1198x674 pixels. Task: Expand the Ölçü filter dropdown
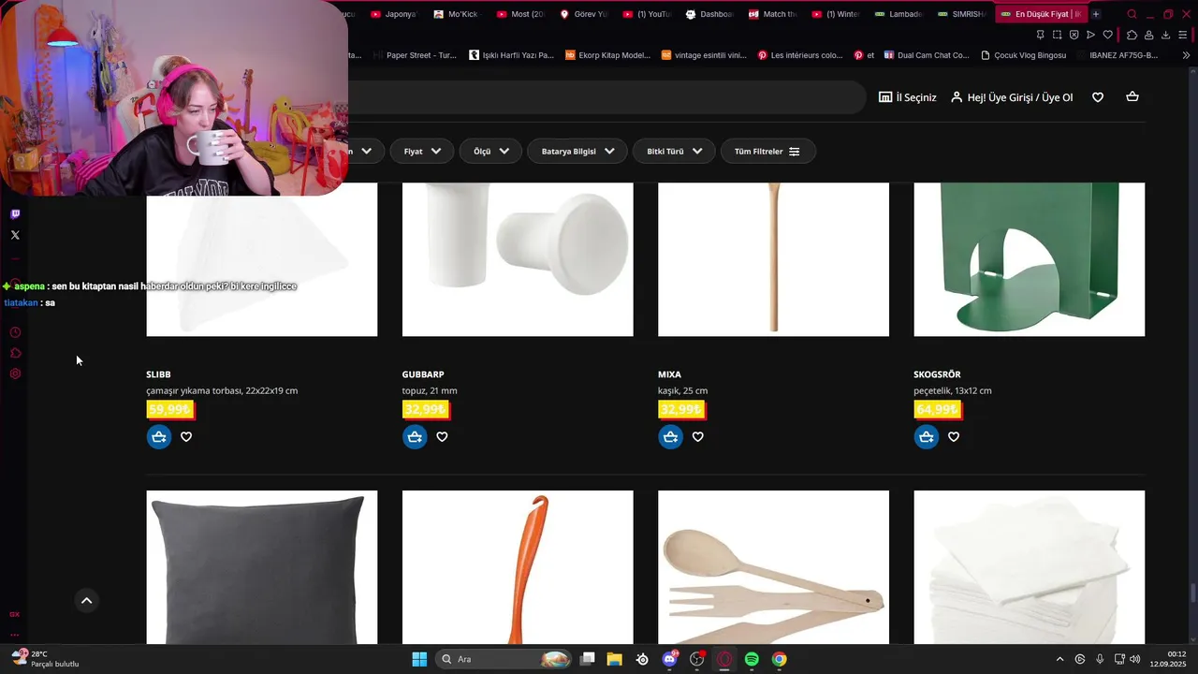tap(490, 152)
